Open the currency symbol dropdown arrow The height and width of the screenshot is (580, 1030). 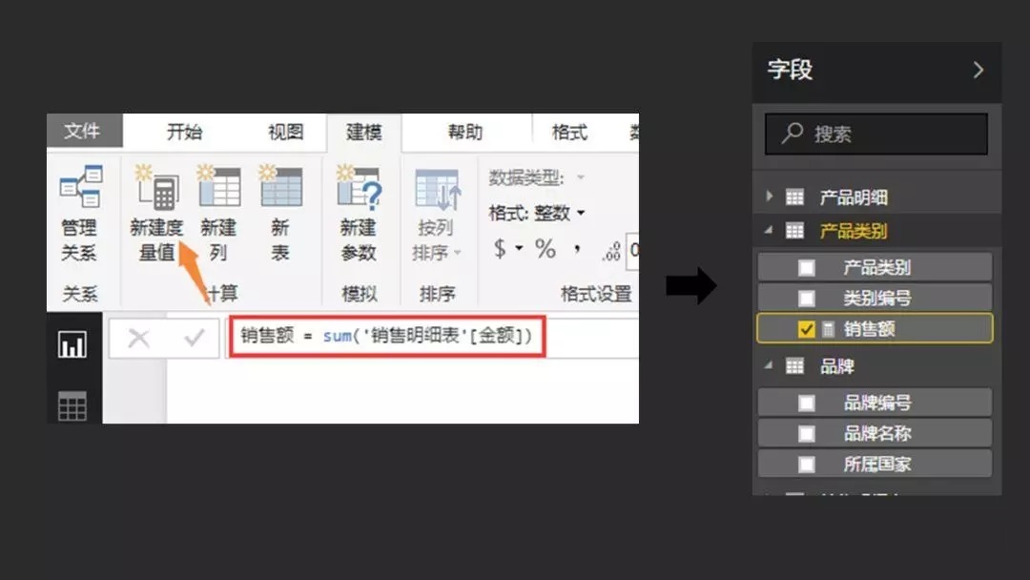pos(519,248)
